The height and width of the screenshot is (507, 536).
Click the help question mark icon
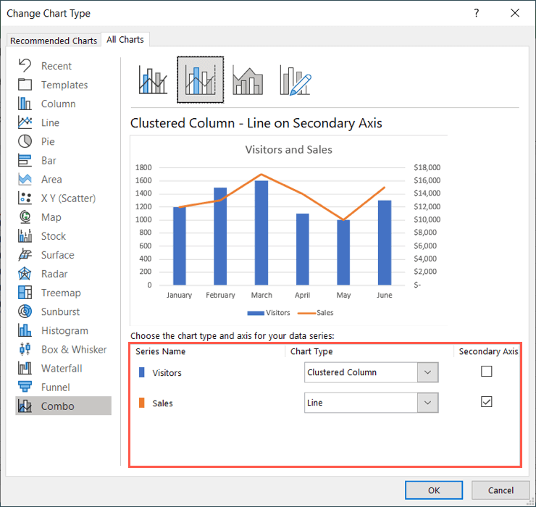pyautogui.click(x=476, y=13)
